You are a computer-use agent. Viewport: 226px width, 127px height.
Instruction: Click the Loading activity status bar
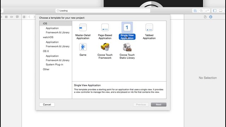pyautogui.click(x=103, y=11)
